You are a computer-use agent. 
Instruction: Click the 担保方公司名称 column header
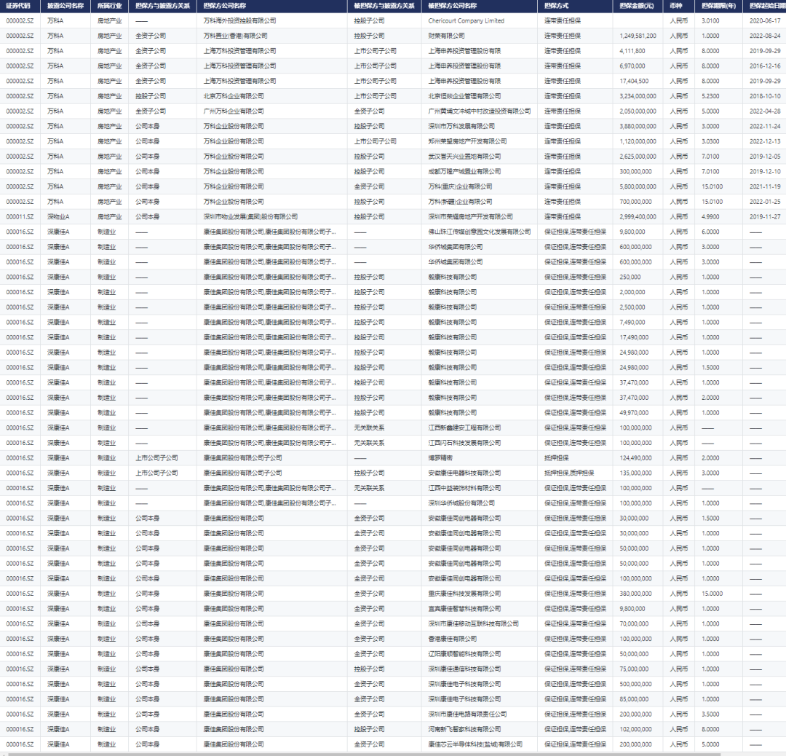click(225, 6)
